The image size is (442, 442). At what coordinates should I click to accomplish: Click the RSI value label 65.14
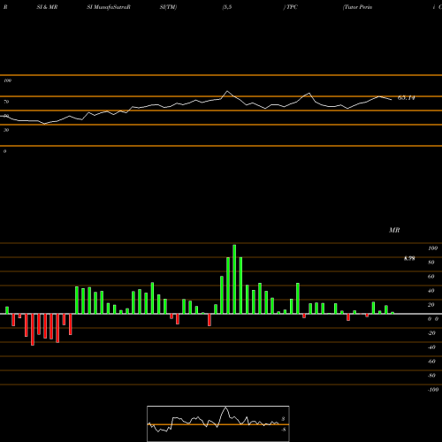tap(407, 97)
